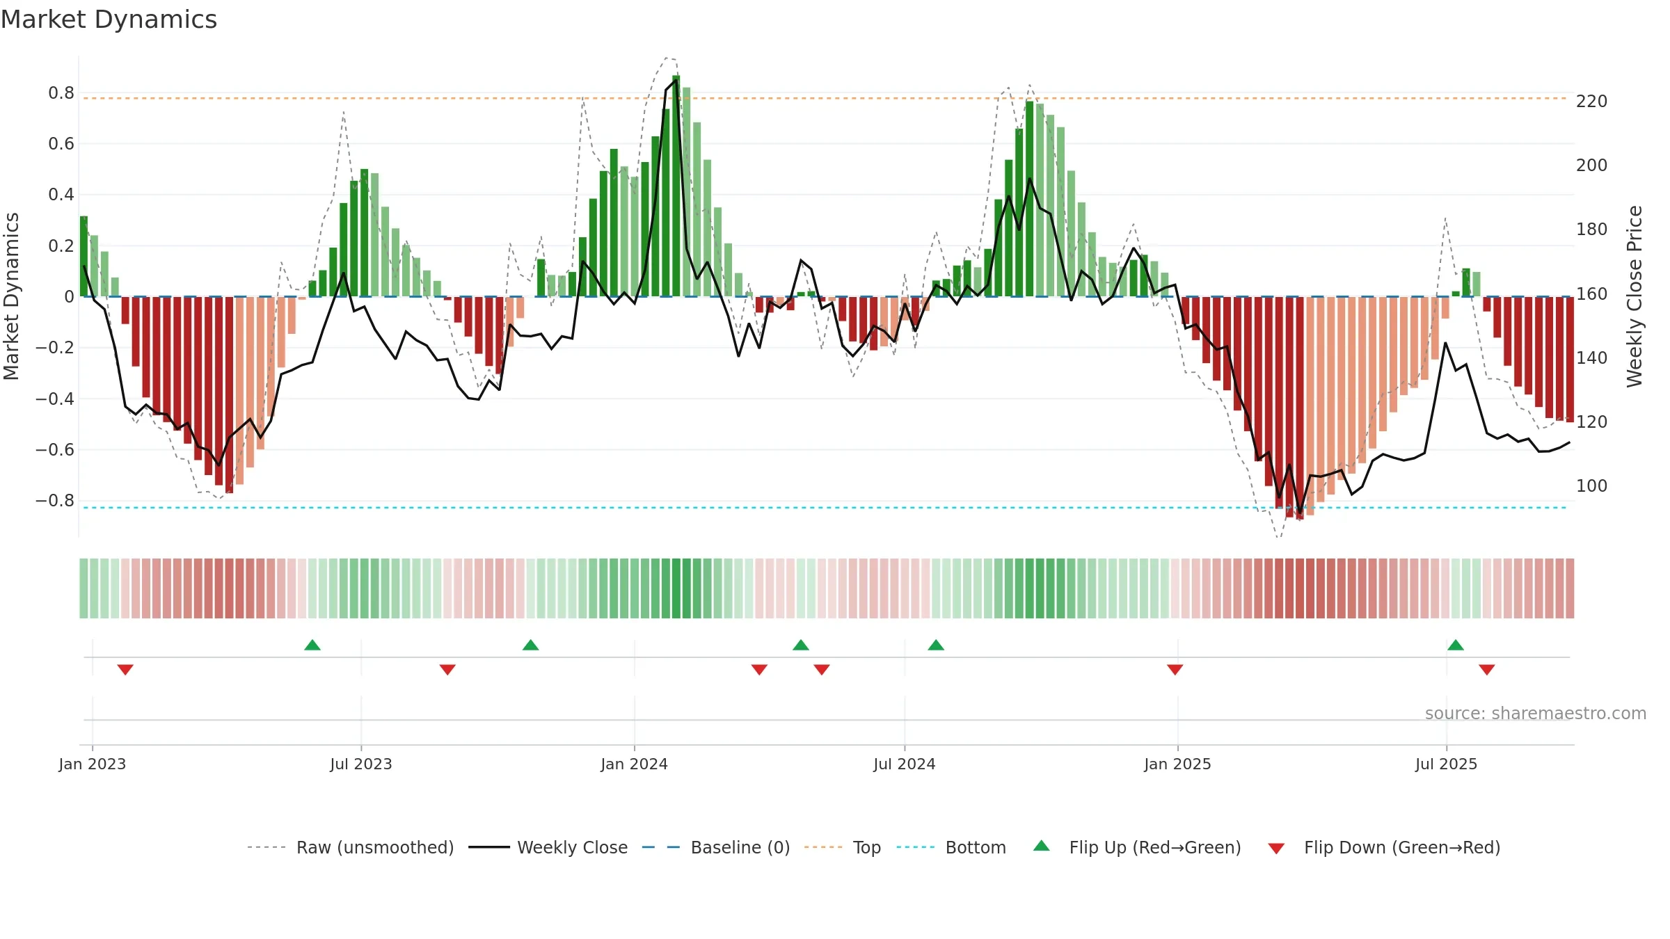Click the Raw (unsmoothed) legend entry
Screen dimensions: 1670x939
[351, 847]
